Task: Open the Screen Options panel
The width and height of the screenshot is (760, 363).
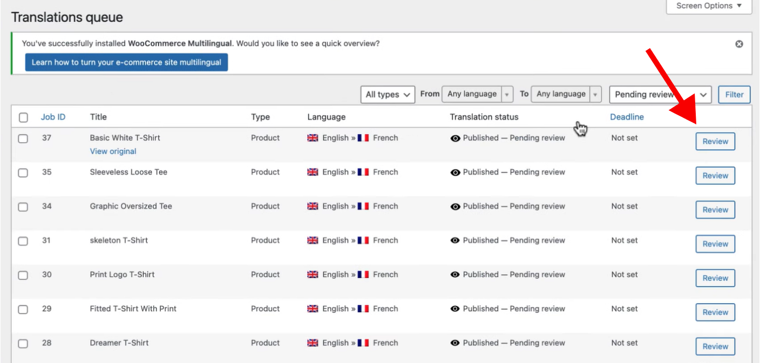Action: 709,6
